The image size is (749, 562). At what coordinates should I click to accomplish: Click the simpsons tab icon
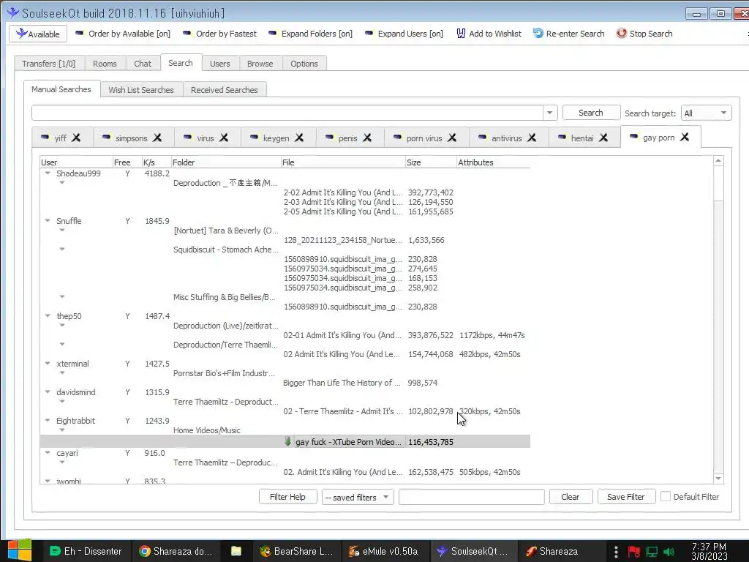click(x=107, y=137)
